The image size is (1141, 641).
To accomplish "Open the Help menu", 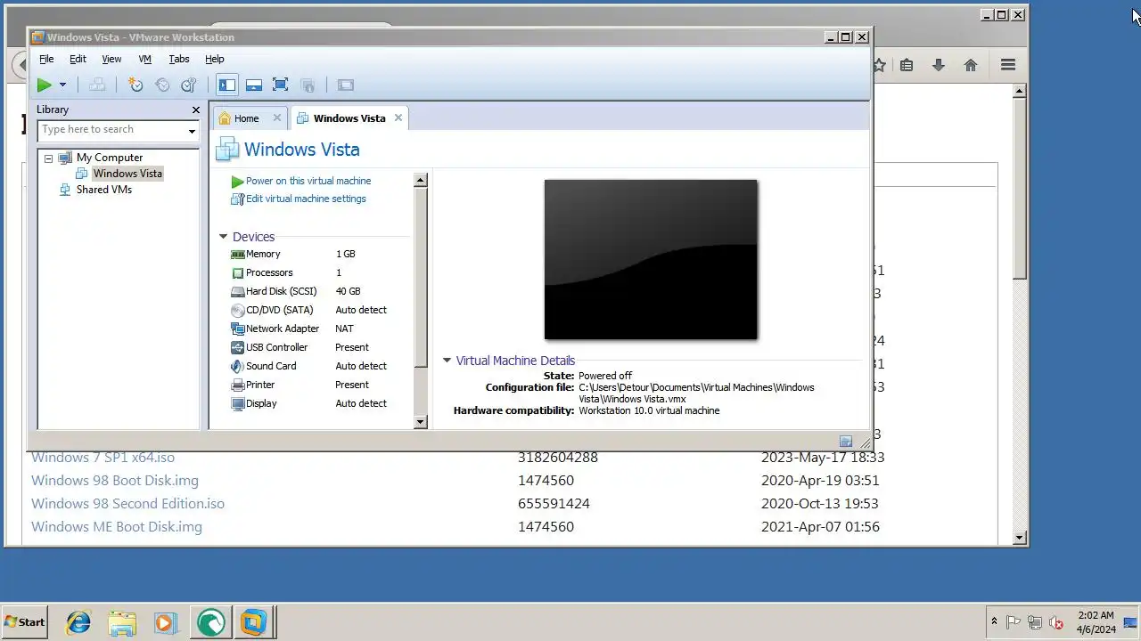I will (x=215, y=59).
